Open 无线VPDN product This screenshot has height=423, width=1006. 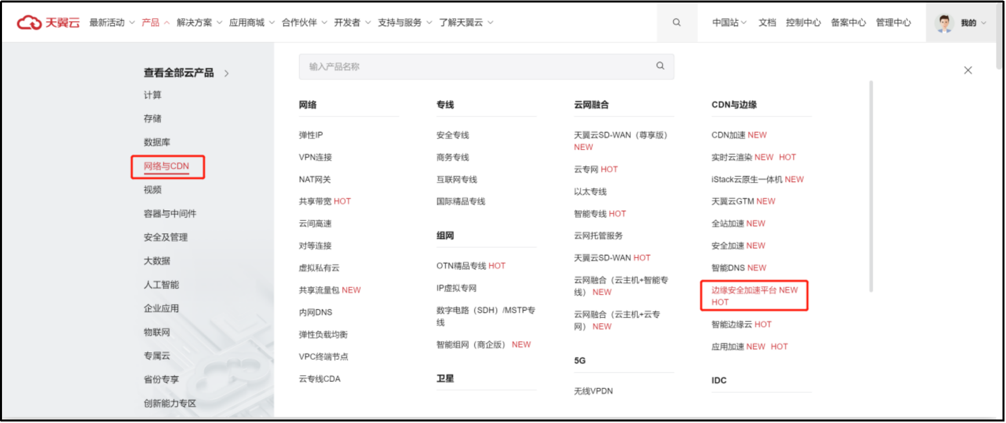point(593,391)
